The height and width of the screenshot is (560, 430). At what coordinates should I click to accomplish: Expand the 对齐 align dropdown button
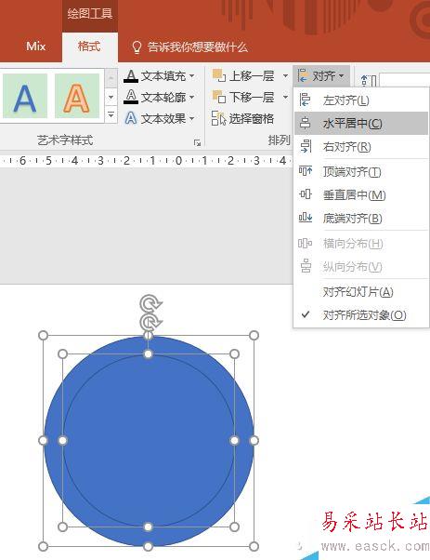tap(321, 75)
